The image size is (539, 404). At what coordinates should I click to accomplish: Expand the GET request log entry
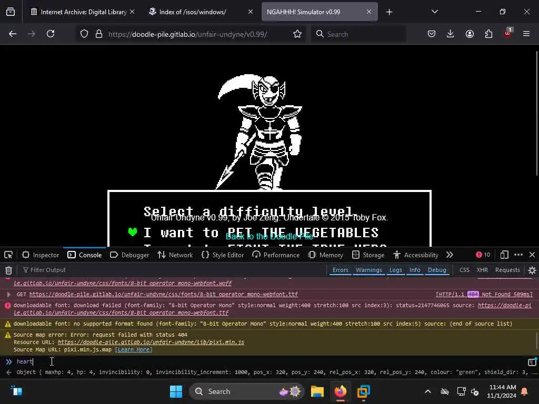(x=8, y=295)
